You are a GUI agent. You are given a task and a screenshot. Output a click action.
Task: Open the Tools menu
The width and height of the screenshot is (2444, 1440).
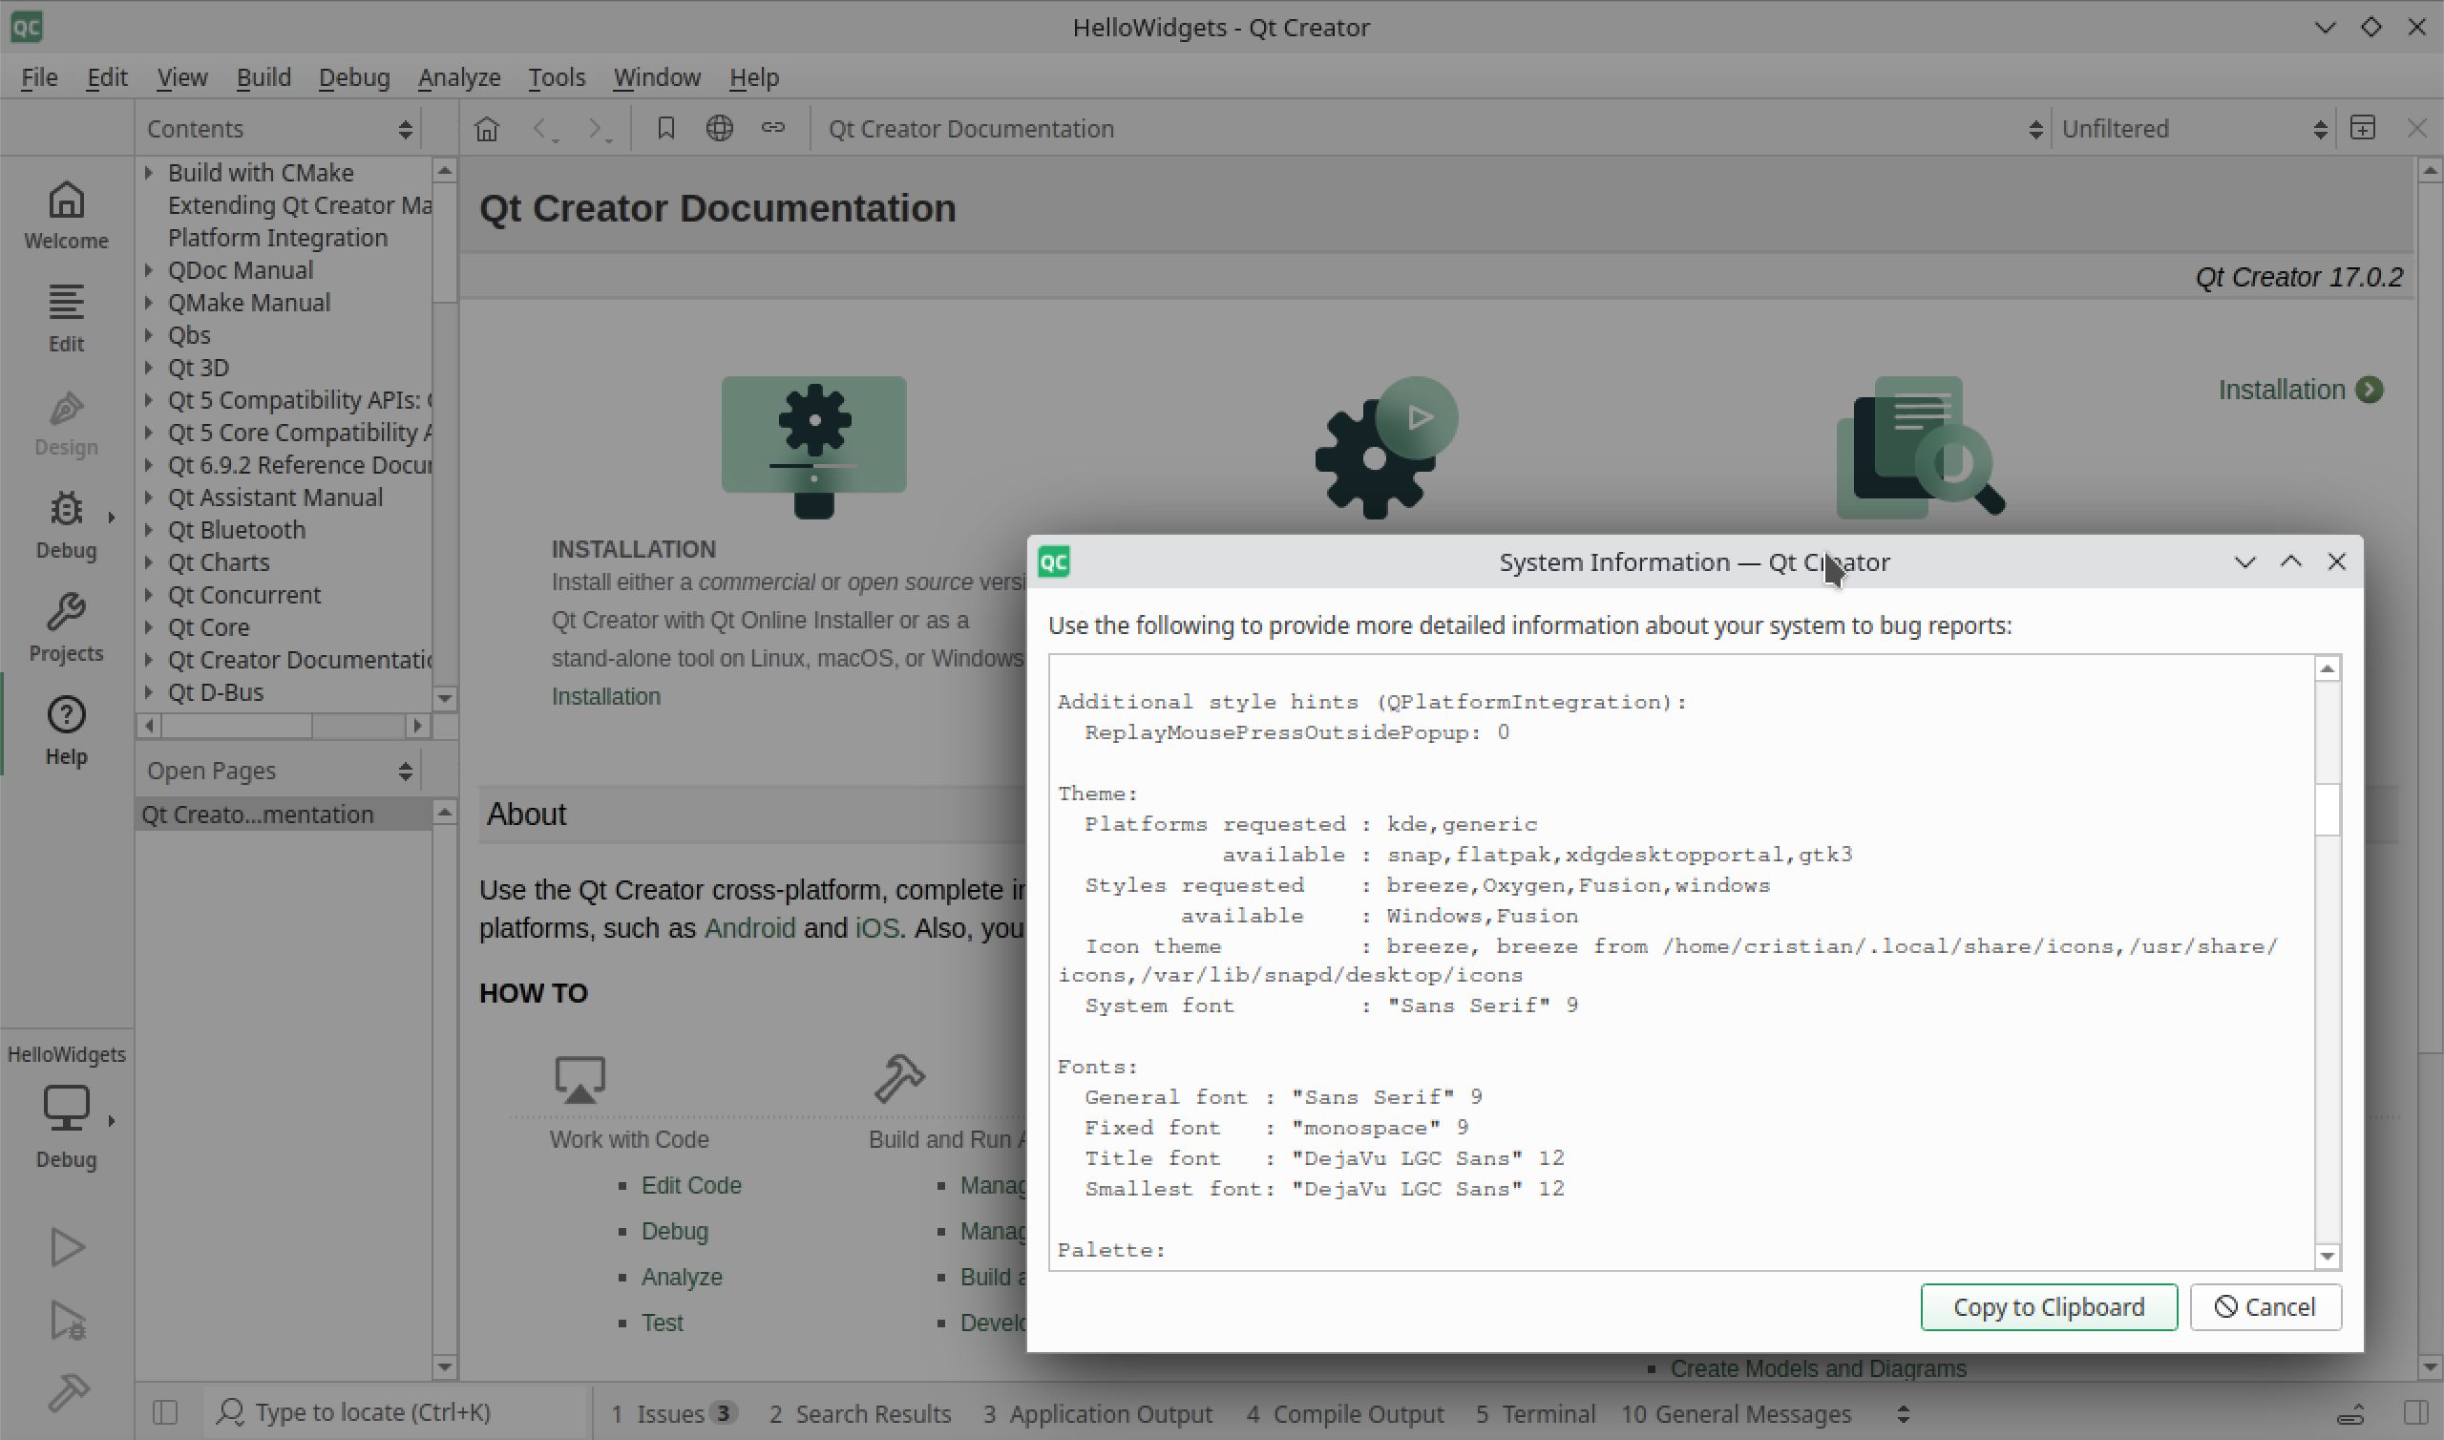(556, 76)
